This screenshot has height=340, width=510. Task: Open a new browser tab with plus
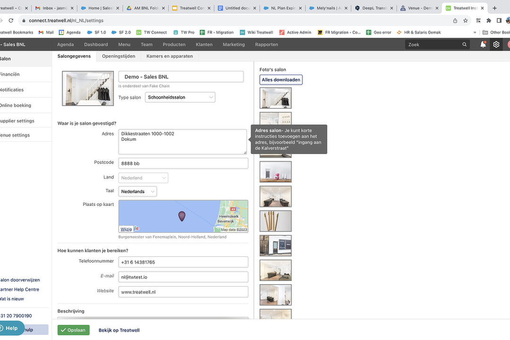494,8
